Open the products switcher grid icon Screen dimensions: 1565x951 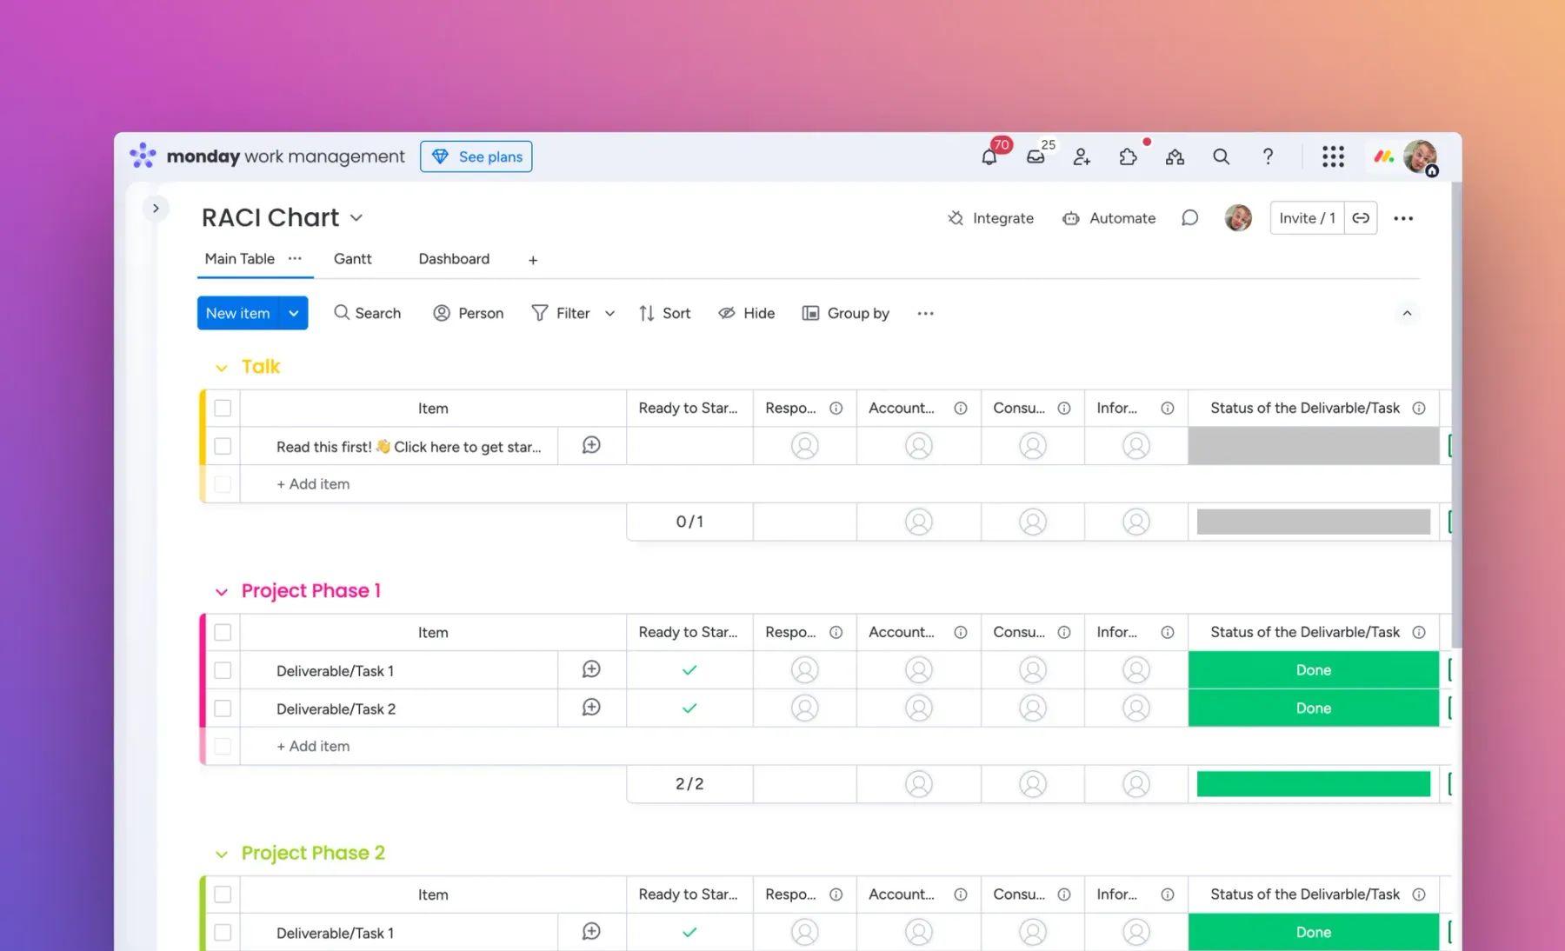1333,156
